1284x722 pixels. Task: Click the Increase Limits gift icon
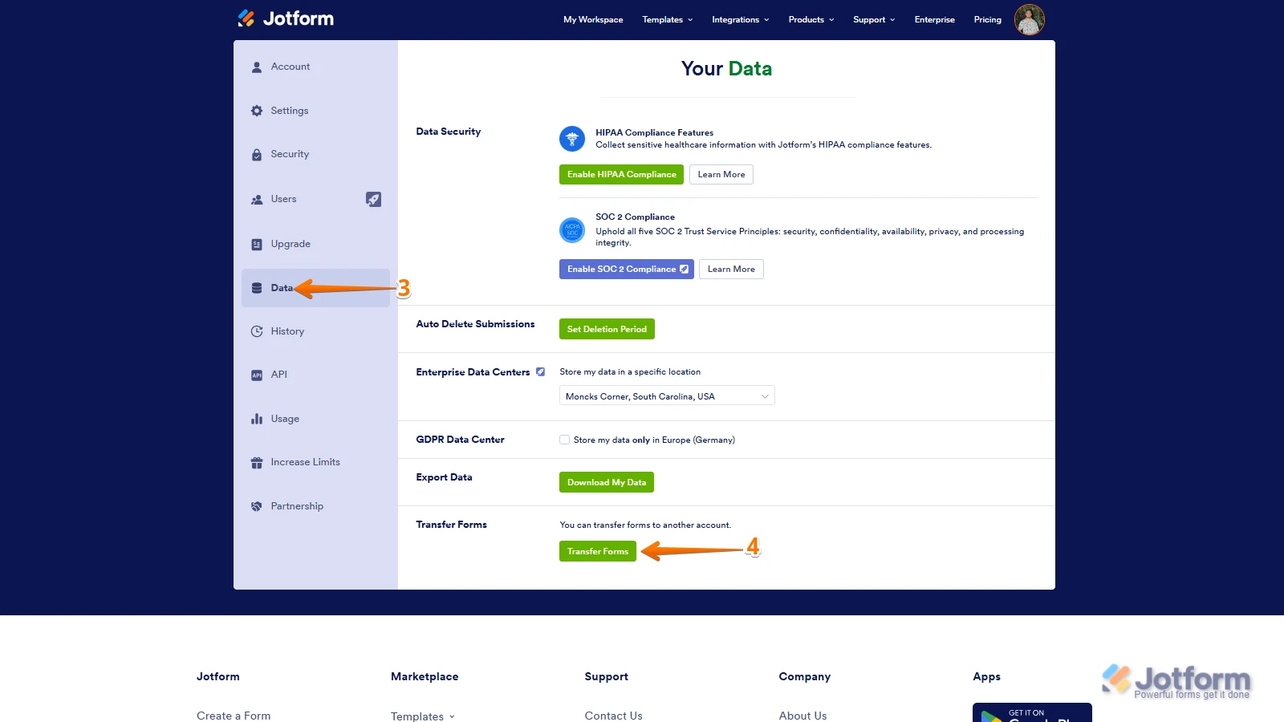click(257, 463)
